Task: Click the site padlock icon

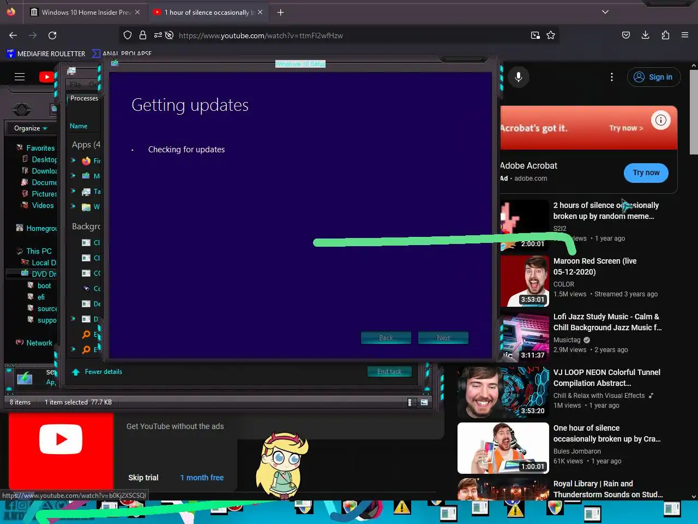Action: 143,35
